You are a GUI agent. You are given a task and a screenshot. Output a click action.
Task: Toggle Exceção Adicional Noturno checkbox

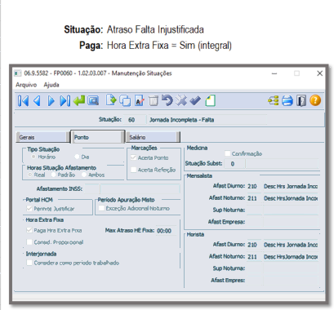(x=101, y=208)
